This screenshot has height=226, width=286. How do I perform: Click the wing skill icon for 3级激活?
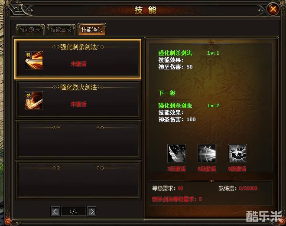(x=176, y=154)
